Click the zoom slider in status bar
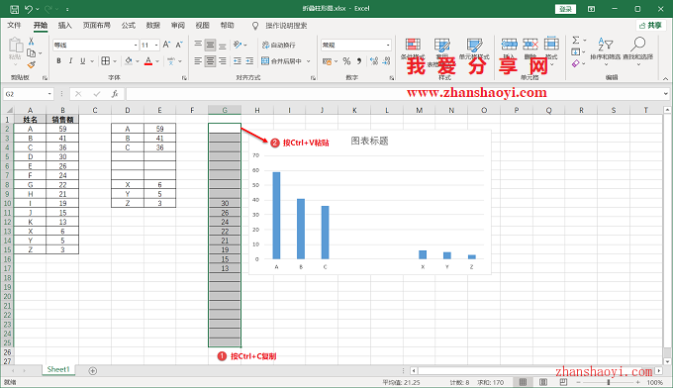Viewport: 673px width, 388px height. point(609,382)
